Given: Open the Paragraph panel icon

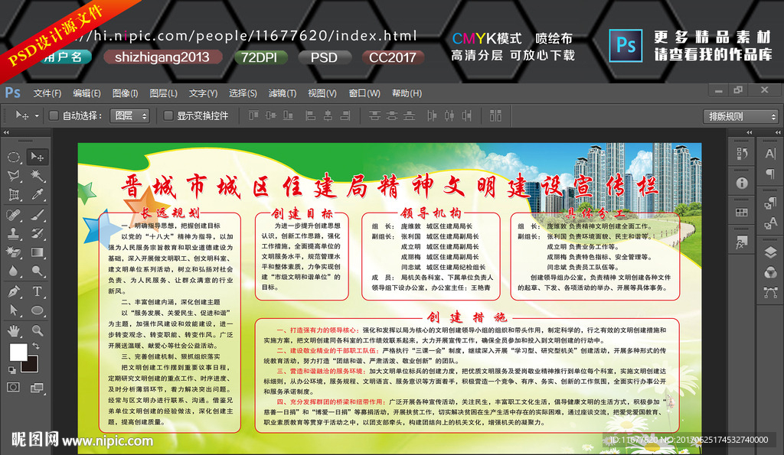Looking at the screenshot, I should (x=770, y=174).
